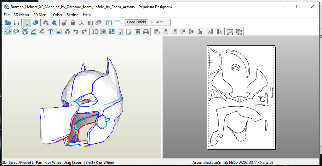The height and width of the screenshot is (166, 322).
Task: Open the 3D Menu
Action: [x=21, y=15]
